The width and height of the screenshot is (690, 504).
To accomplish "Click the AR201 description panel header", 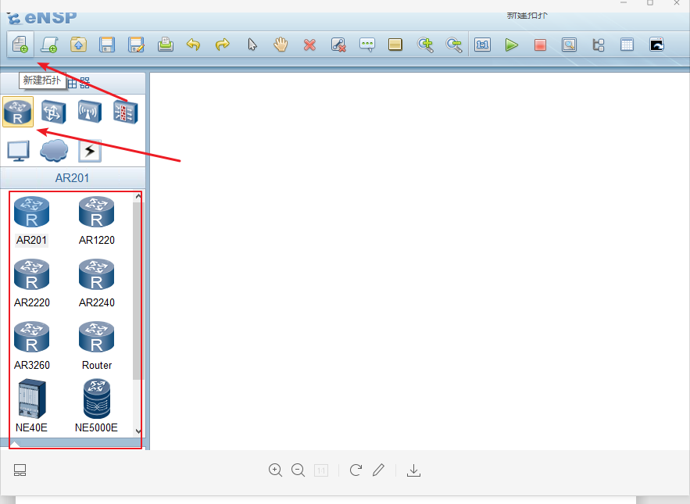I will click(x=73, y=178).
